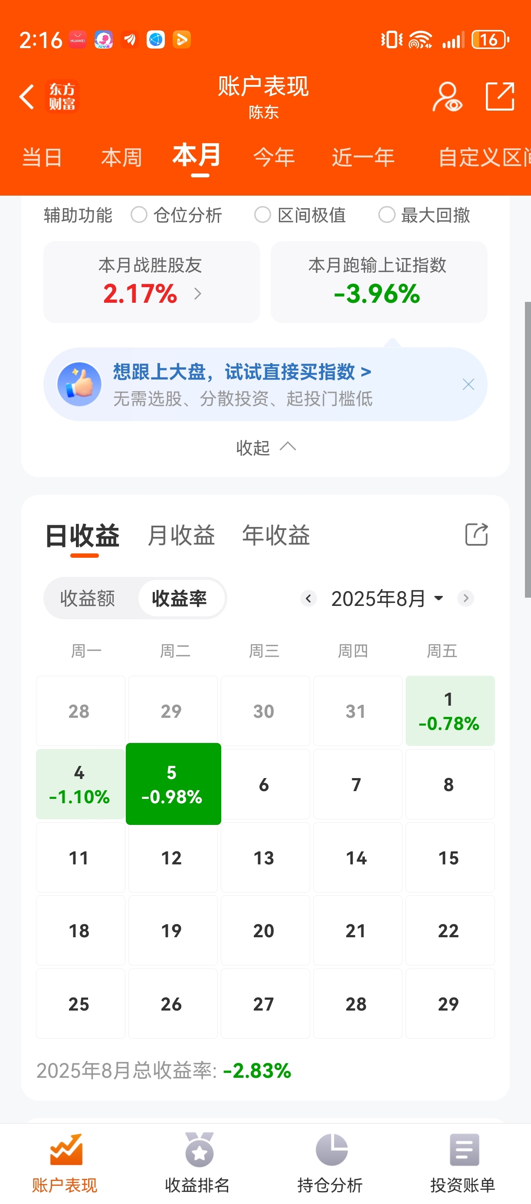Open 投资账单 document icon
This screenshot has height=1204, width=531.
[464, 1149]
